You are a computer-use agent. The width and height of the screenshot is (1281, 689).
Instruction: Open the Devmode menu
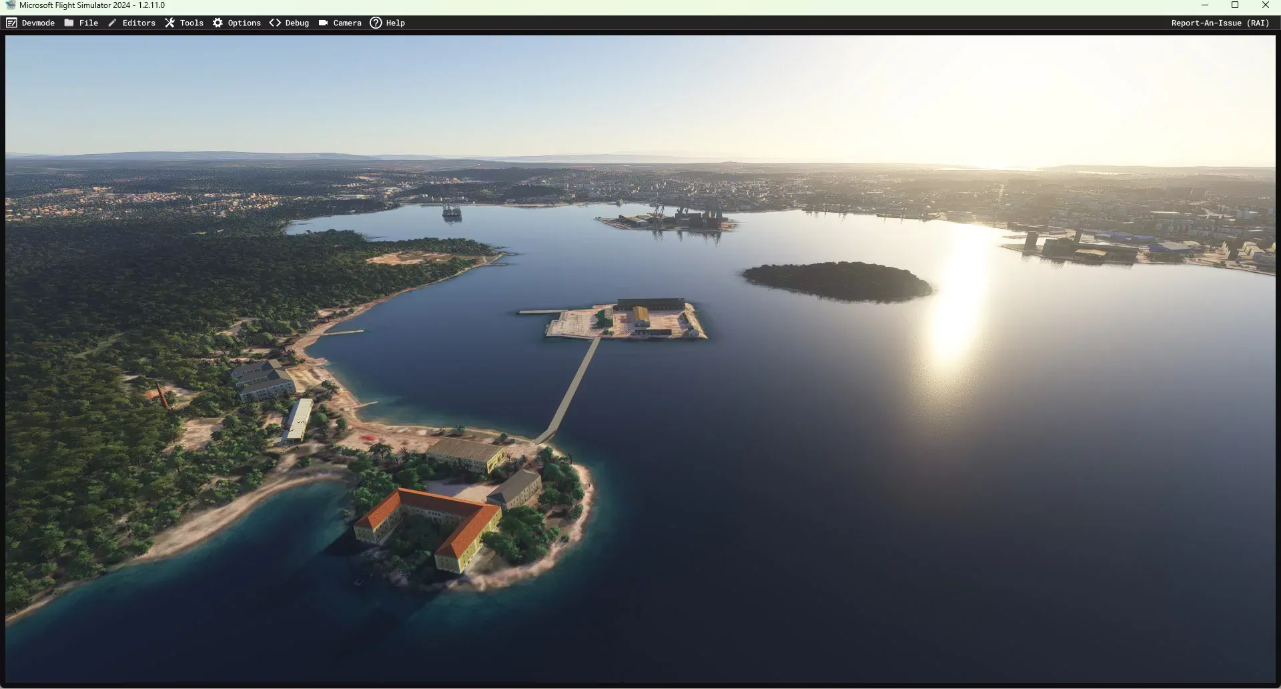38,23
